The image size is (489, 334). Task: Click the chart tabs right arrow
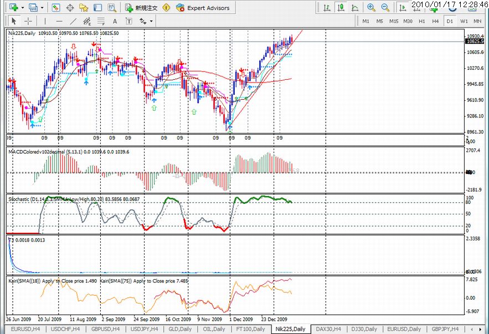[x=480, y=330]
